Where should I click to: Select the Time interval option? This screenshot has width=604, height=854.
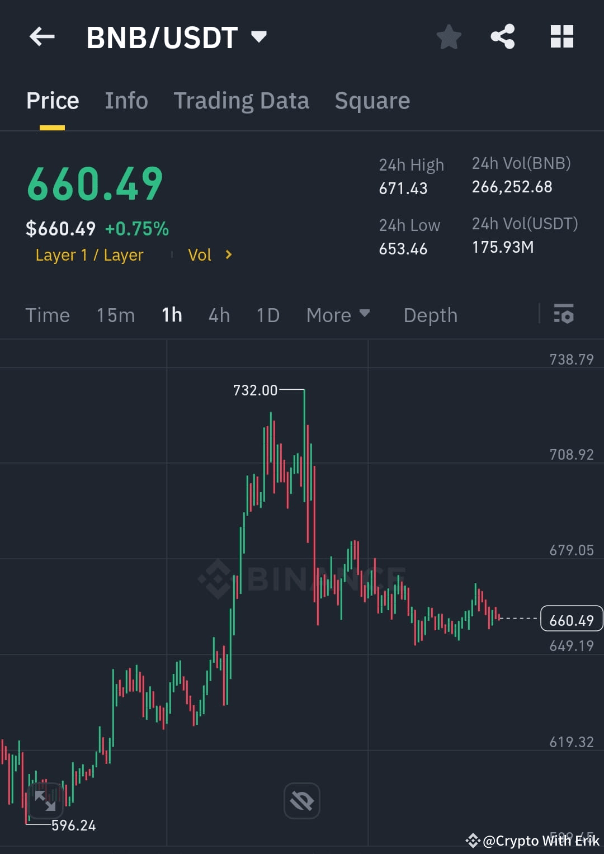48,315
